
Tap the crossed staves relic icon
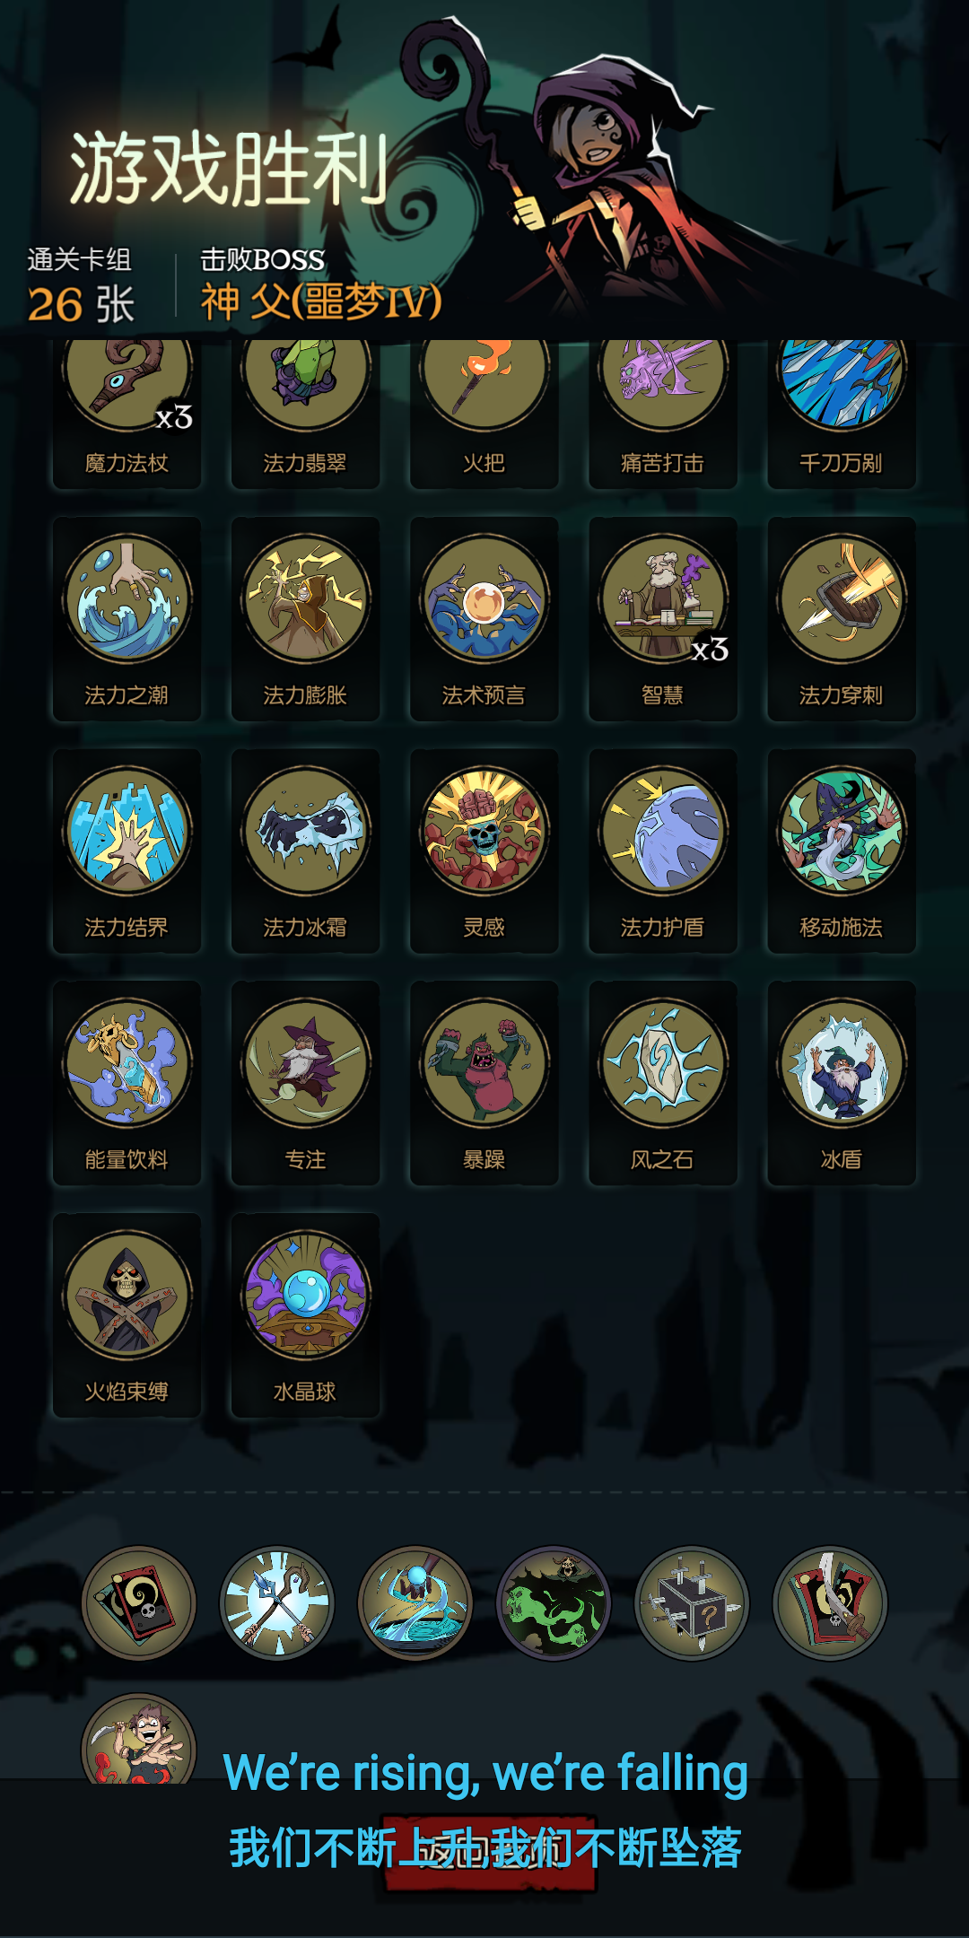277,1602
